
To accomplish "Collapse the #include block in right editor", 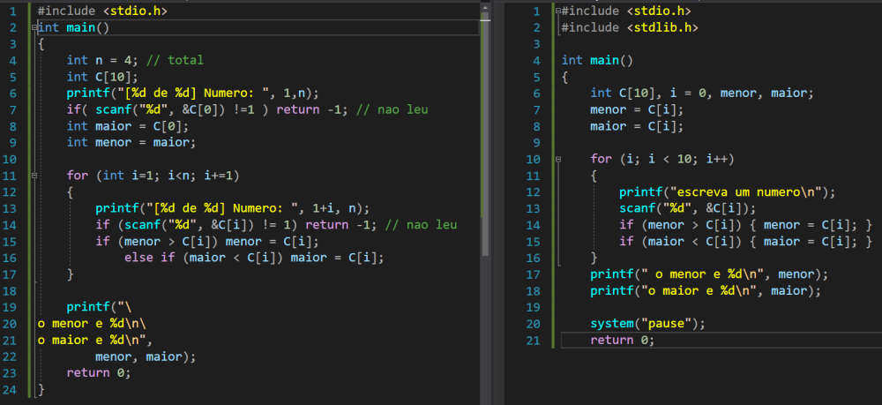I will 557,11.
